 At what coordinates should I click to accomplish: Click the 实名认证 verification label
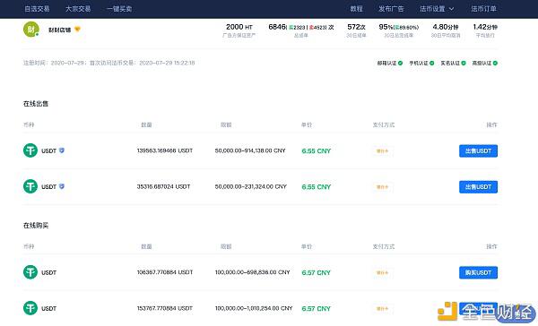click(x=450, y=63)
